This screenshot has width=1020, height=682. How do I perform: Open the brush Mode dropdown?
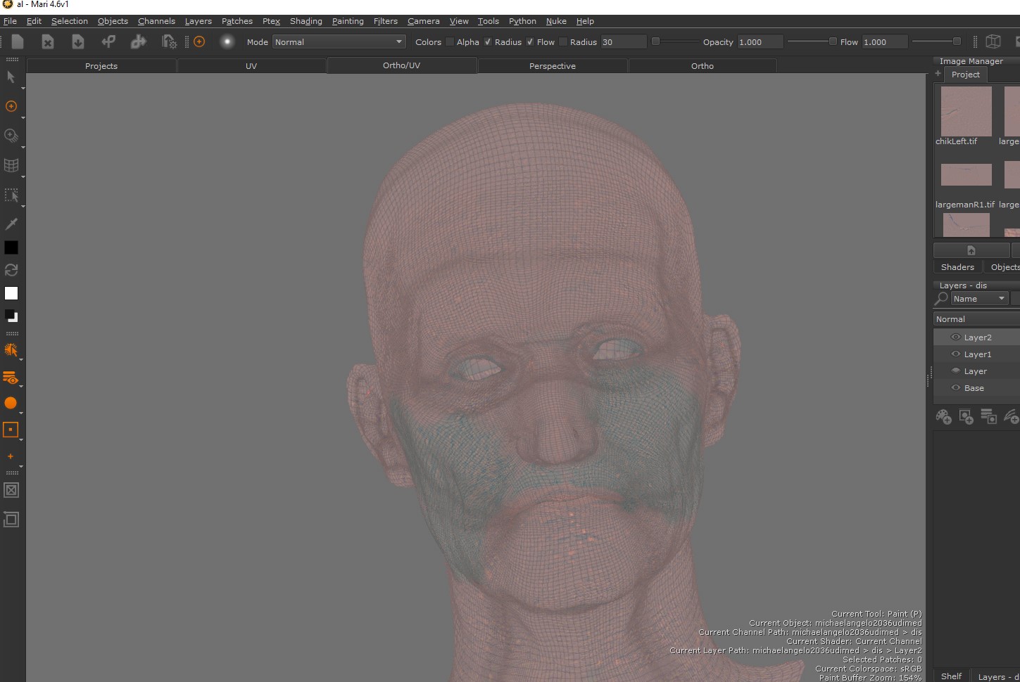339,42
